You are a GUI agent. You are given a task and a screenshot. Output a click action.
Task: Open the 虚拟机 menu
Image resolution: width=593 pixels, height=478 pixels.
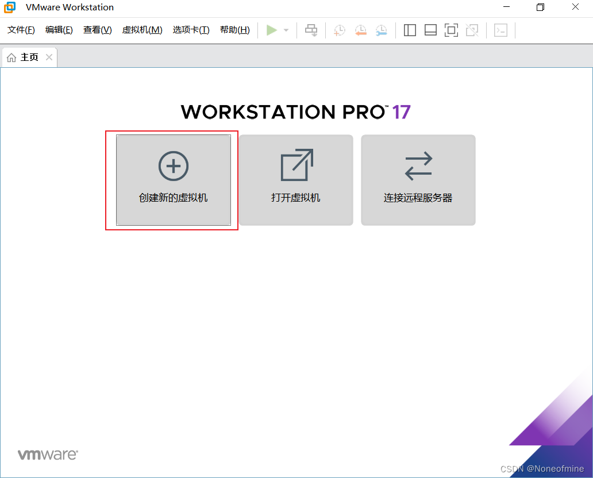coord(141,29)
